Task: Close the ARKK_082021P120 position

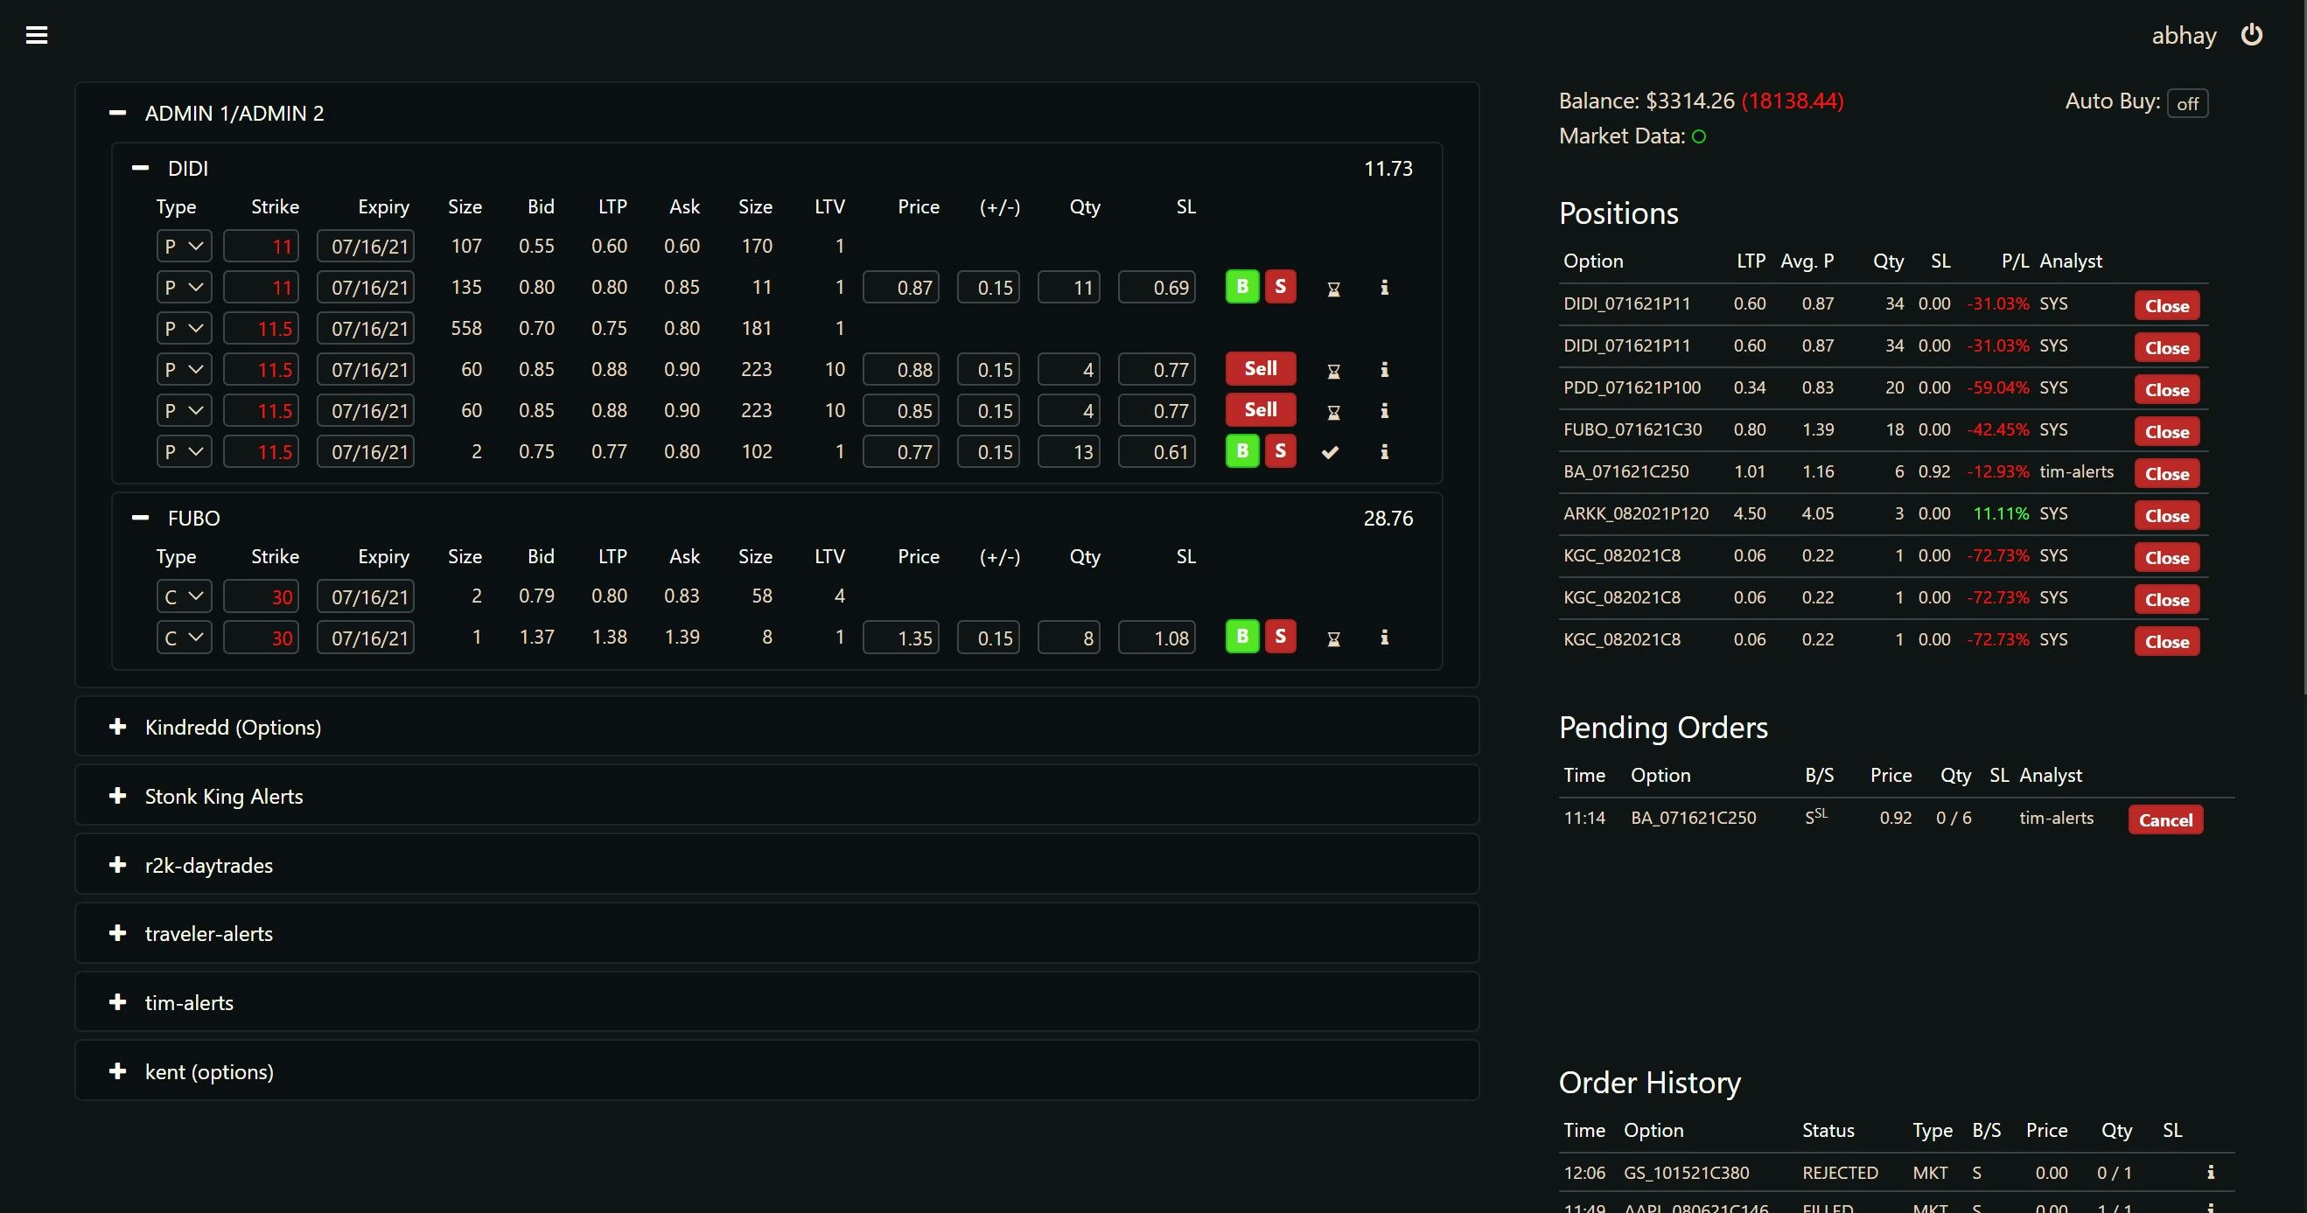Action: (x=2166, y=516)
